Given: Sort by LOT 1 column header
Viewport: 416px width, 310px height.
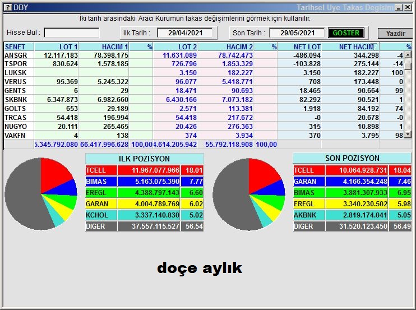Looking at the screenshot, I should click(56, 47).
